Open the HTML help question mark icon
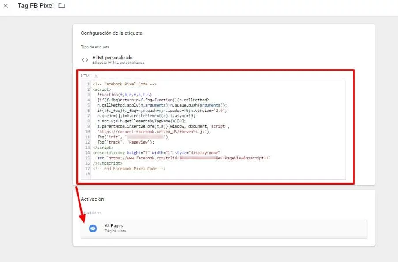398x262 pixels. (x=96, y=76)
